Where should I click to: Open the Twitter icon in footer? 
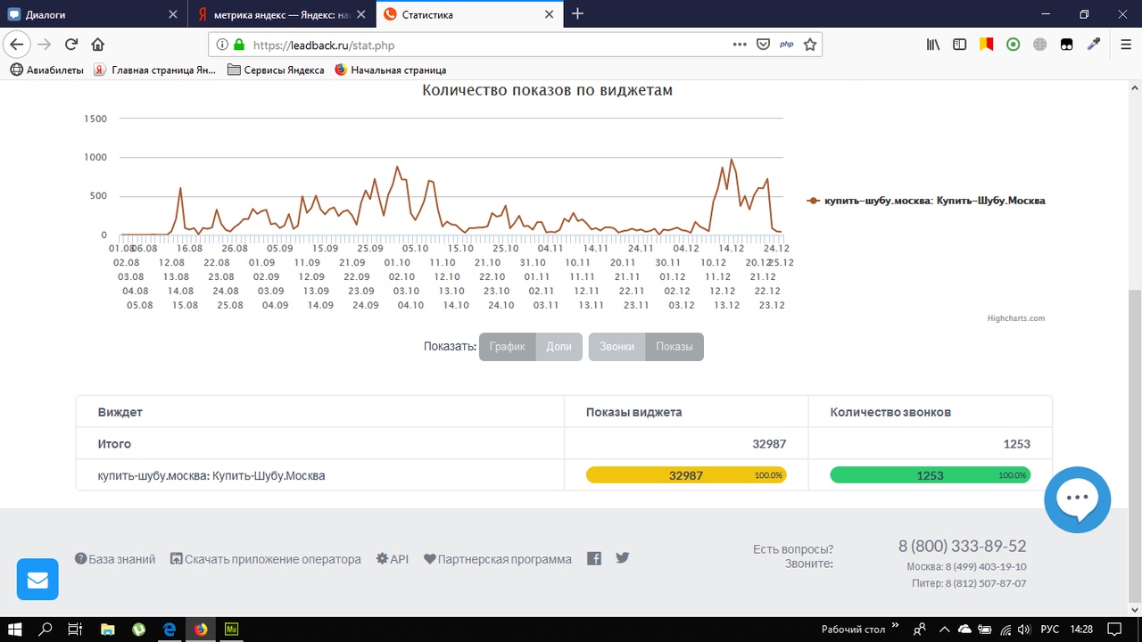(623, 558)
